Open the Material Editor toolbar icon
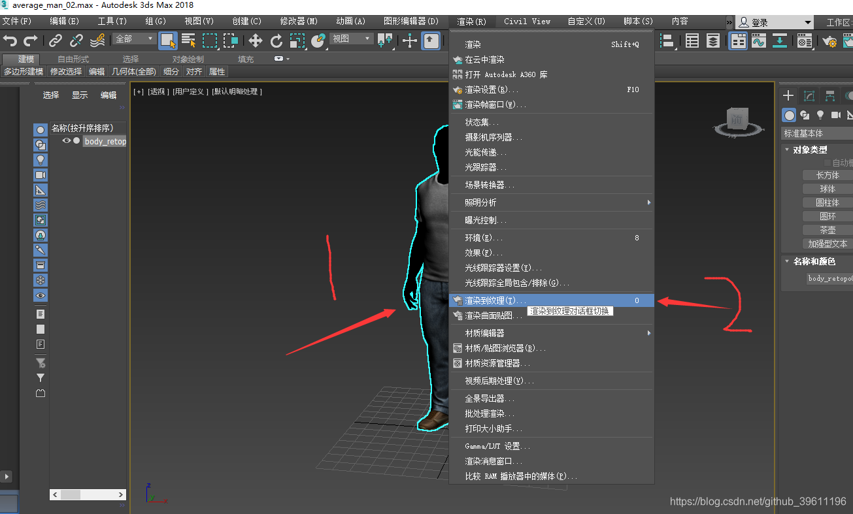 pos(805,41)
